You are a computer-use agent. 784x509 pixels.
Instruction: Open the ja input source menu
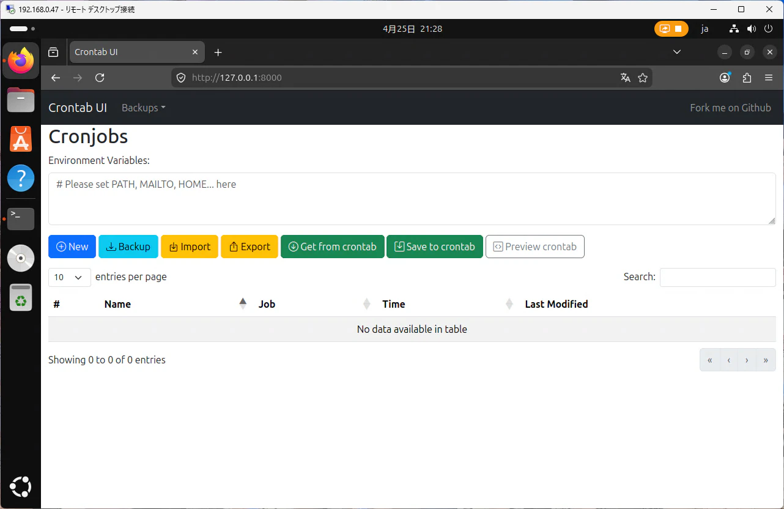pyautogui.click(x=704, y=29)
